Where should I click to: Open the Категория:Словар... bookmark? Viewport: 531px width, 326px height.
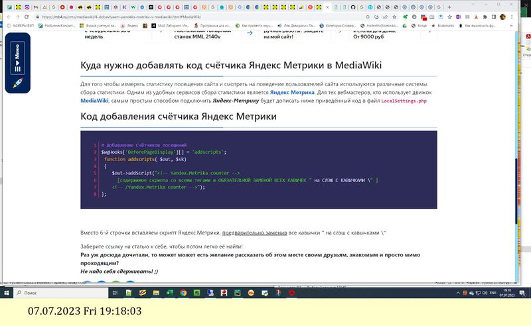coord(338,25)
